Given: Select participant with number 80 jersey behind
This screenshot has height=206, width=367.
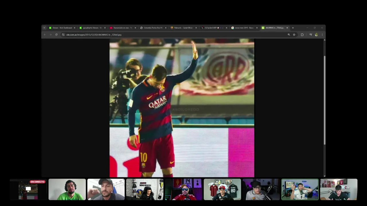Looking at the screenshot, I should [222, 189].
